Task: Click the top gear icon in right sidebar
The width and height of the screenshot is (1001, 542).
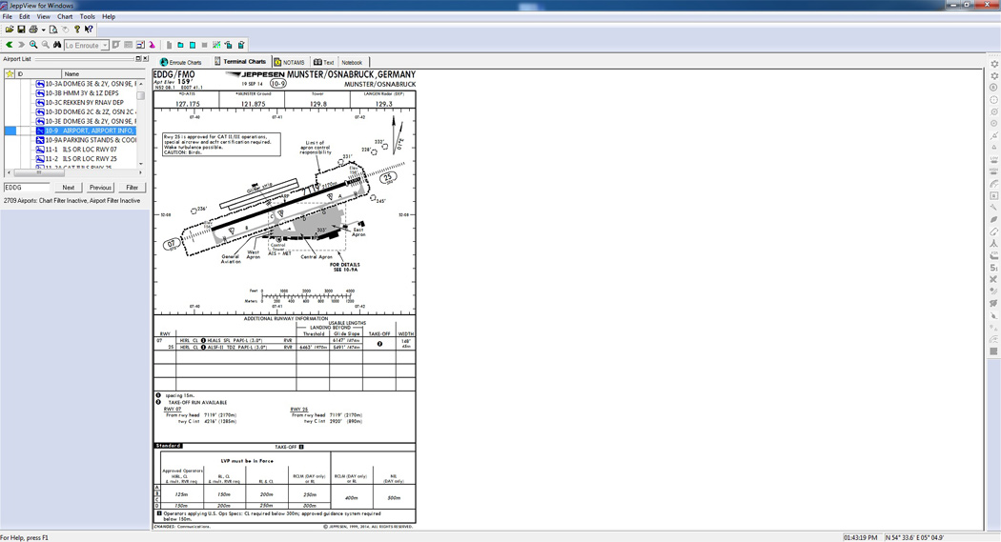Action: point(994,65)
